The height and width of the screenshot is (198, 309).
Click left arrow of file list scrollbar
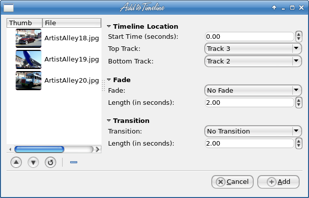click(x=10, y=150)
